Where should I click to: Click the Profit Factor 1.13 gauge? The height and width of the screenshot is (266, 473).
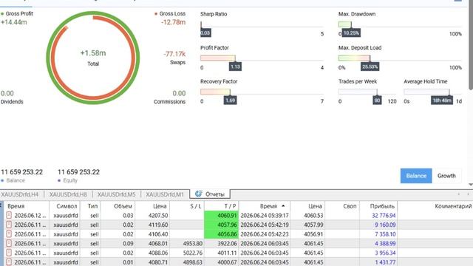pyautogui.click(x=235, y=66)
